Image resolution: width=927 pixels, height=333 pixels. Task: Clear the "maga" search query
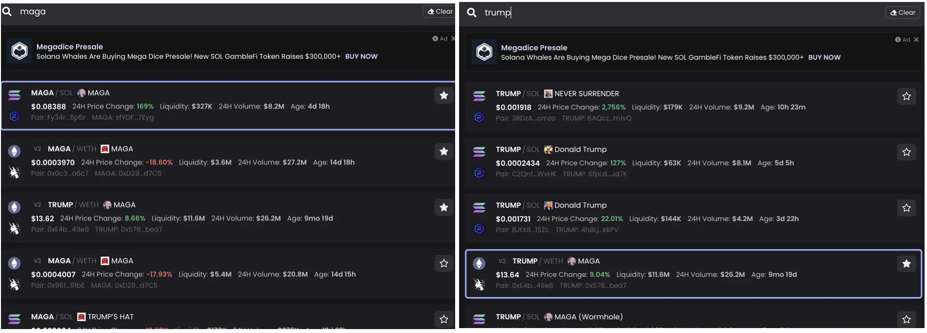click(439, 11)
